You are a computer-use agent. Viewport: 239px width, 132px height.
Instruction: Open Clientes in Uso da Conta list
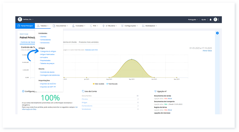pos(85,99)
